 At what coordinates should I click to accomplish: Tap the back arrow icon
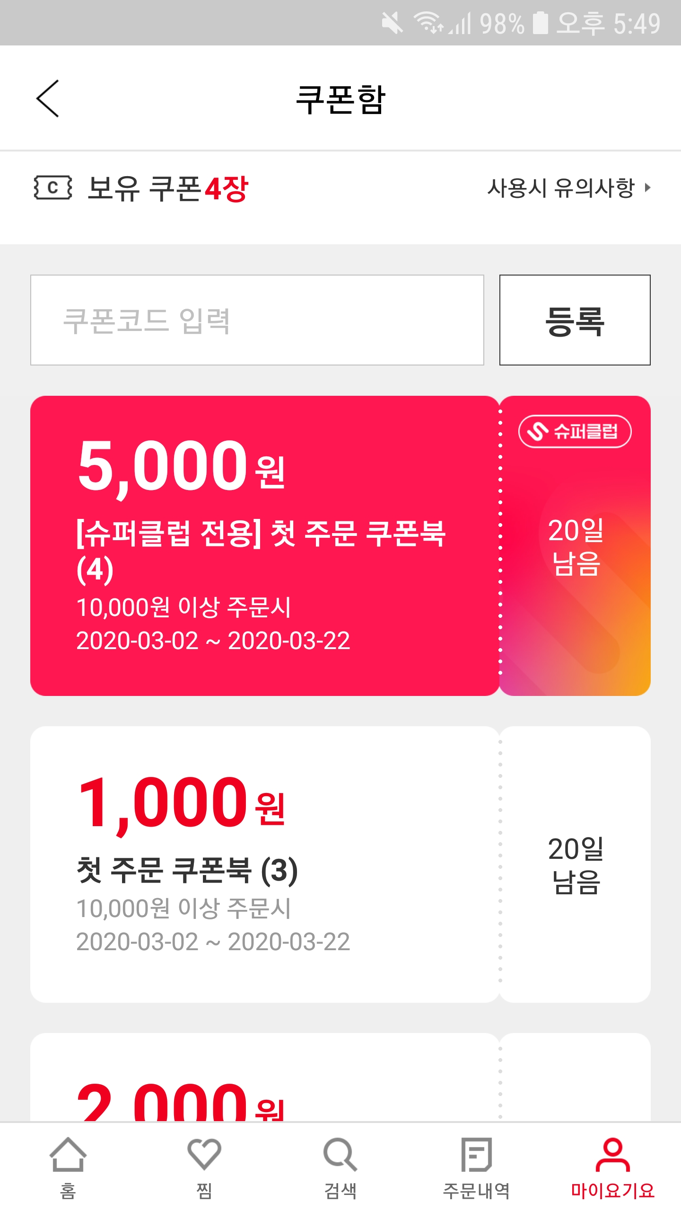click(x=47, y=98)
